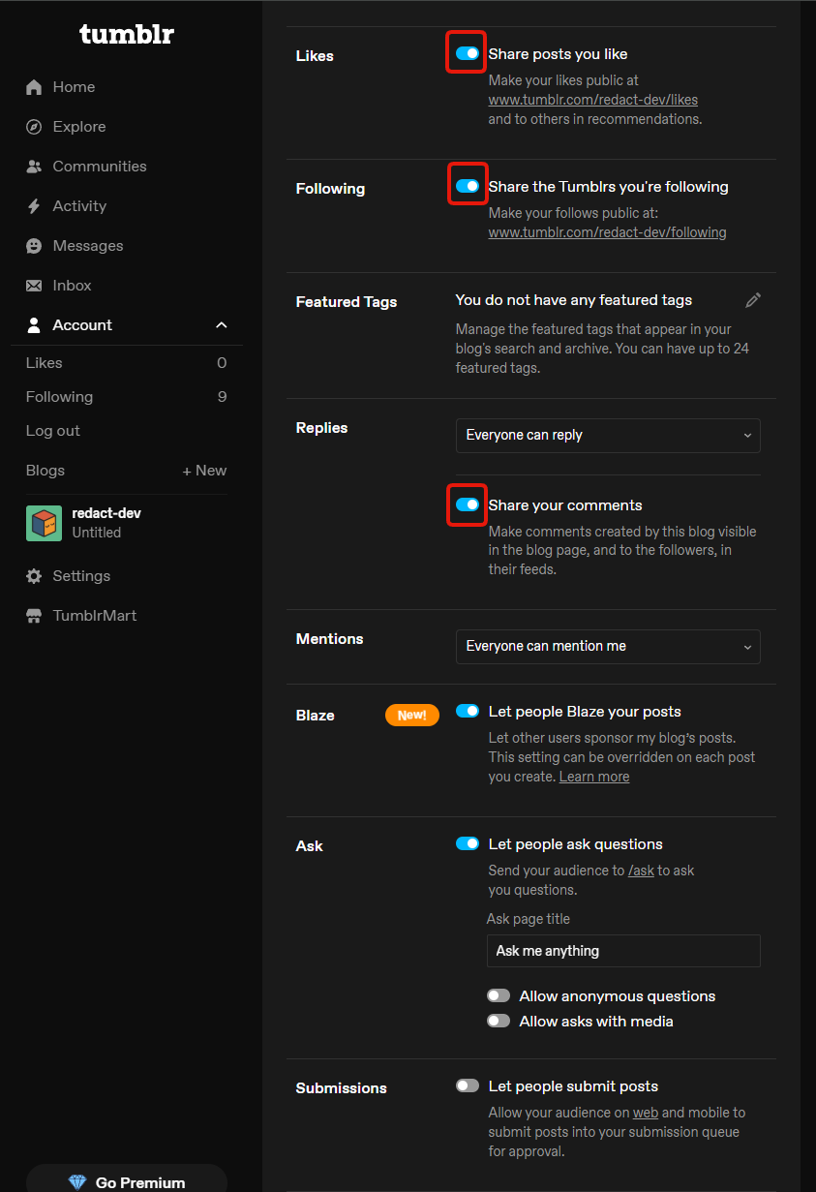Open Inbox from sidebar
816x1192 pixels.
tap(72, 286)
